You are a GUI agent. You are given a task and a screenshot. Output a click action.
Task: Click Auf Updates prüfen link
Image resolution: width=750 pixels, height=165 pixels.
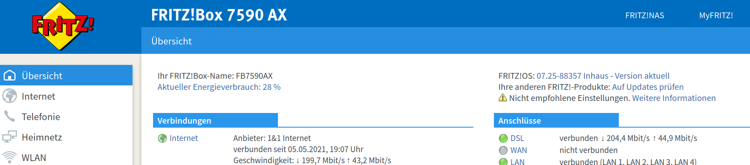(648, 87)
